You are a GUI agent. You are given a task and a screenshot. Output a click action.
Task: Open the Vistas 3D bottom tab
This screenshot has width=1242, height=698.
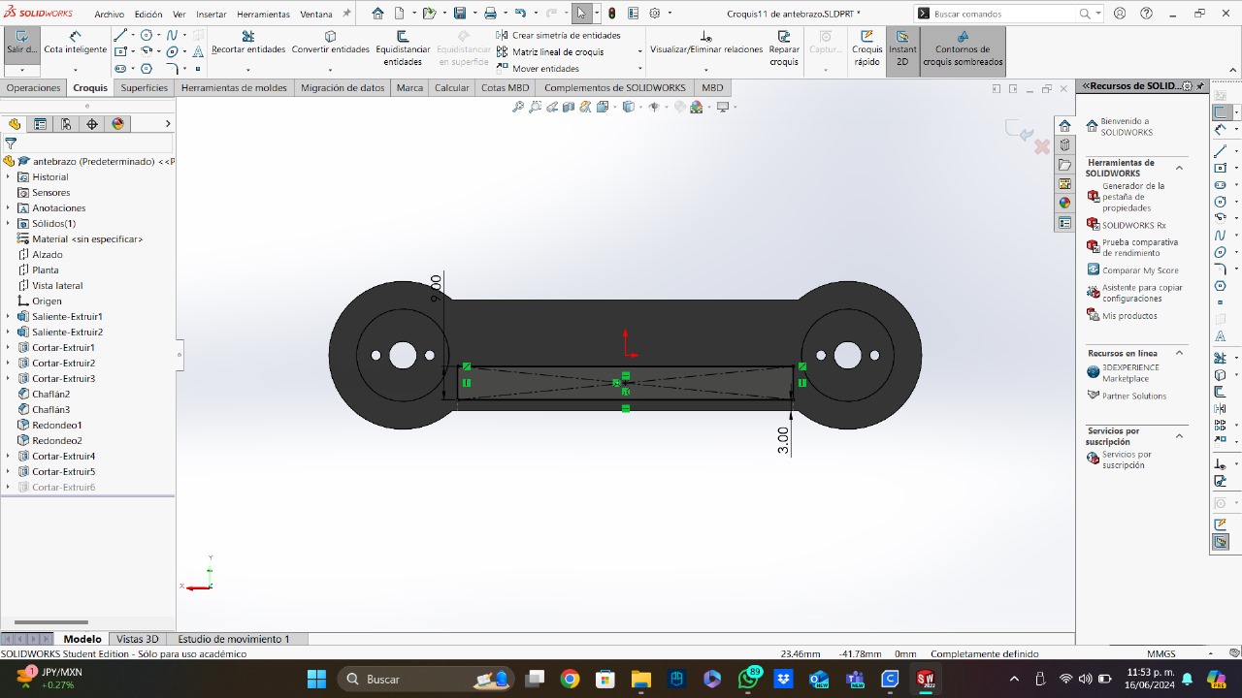137,639
